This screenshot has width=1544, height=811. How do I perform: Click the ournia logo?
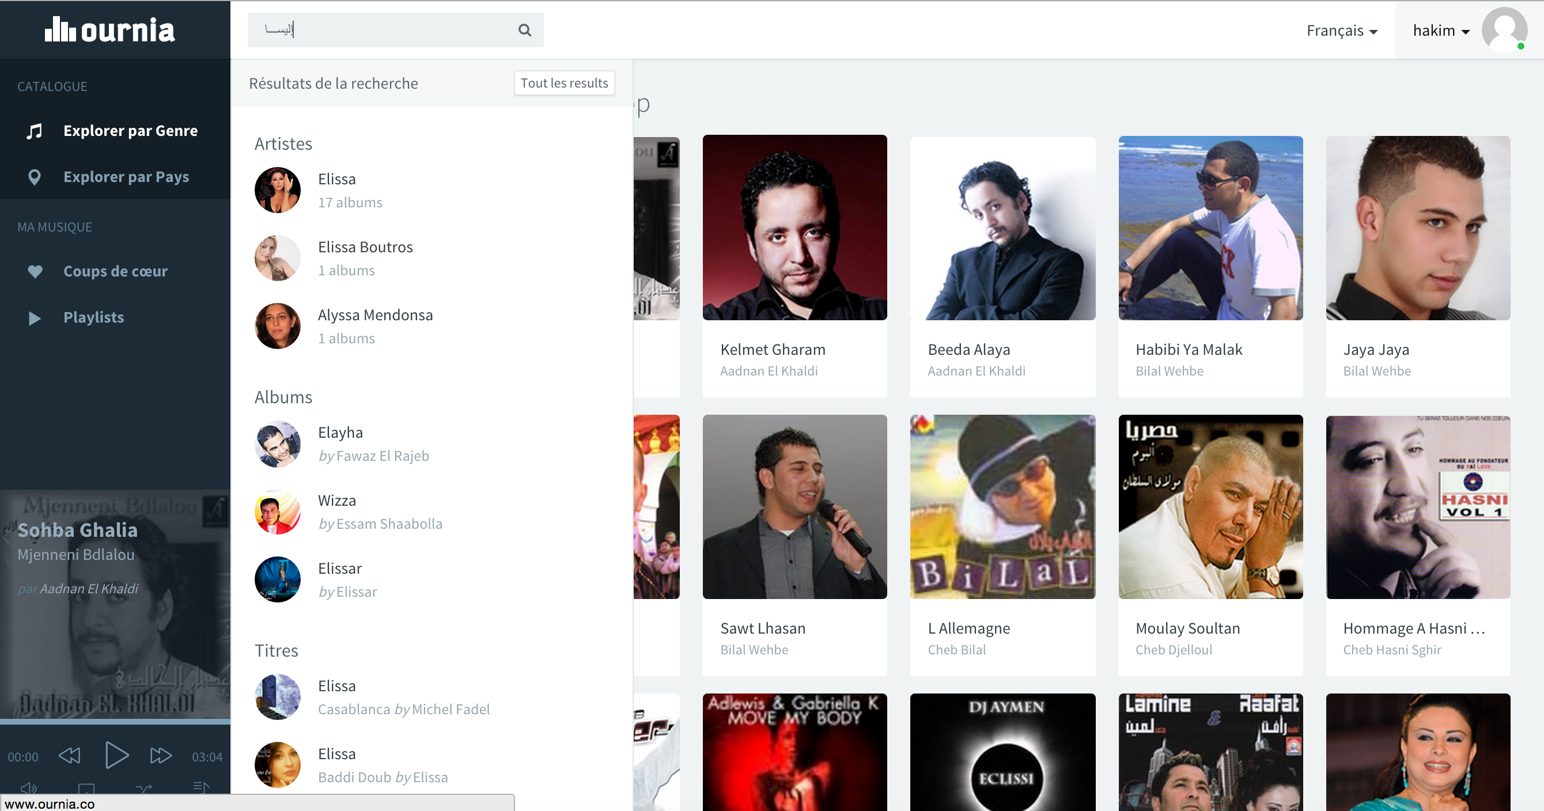(110, 29)
